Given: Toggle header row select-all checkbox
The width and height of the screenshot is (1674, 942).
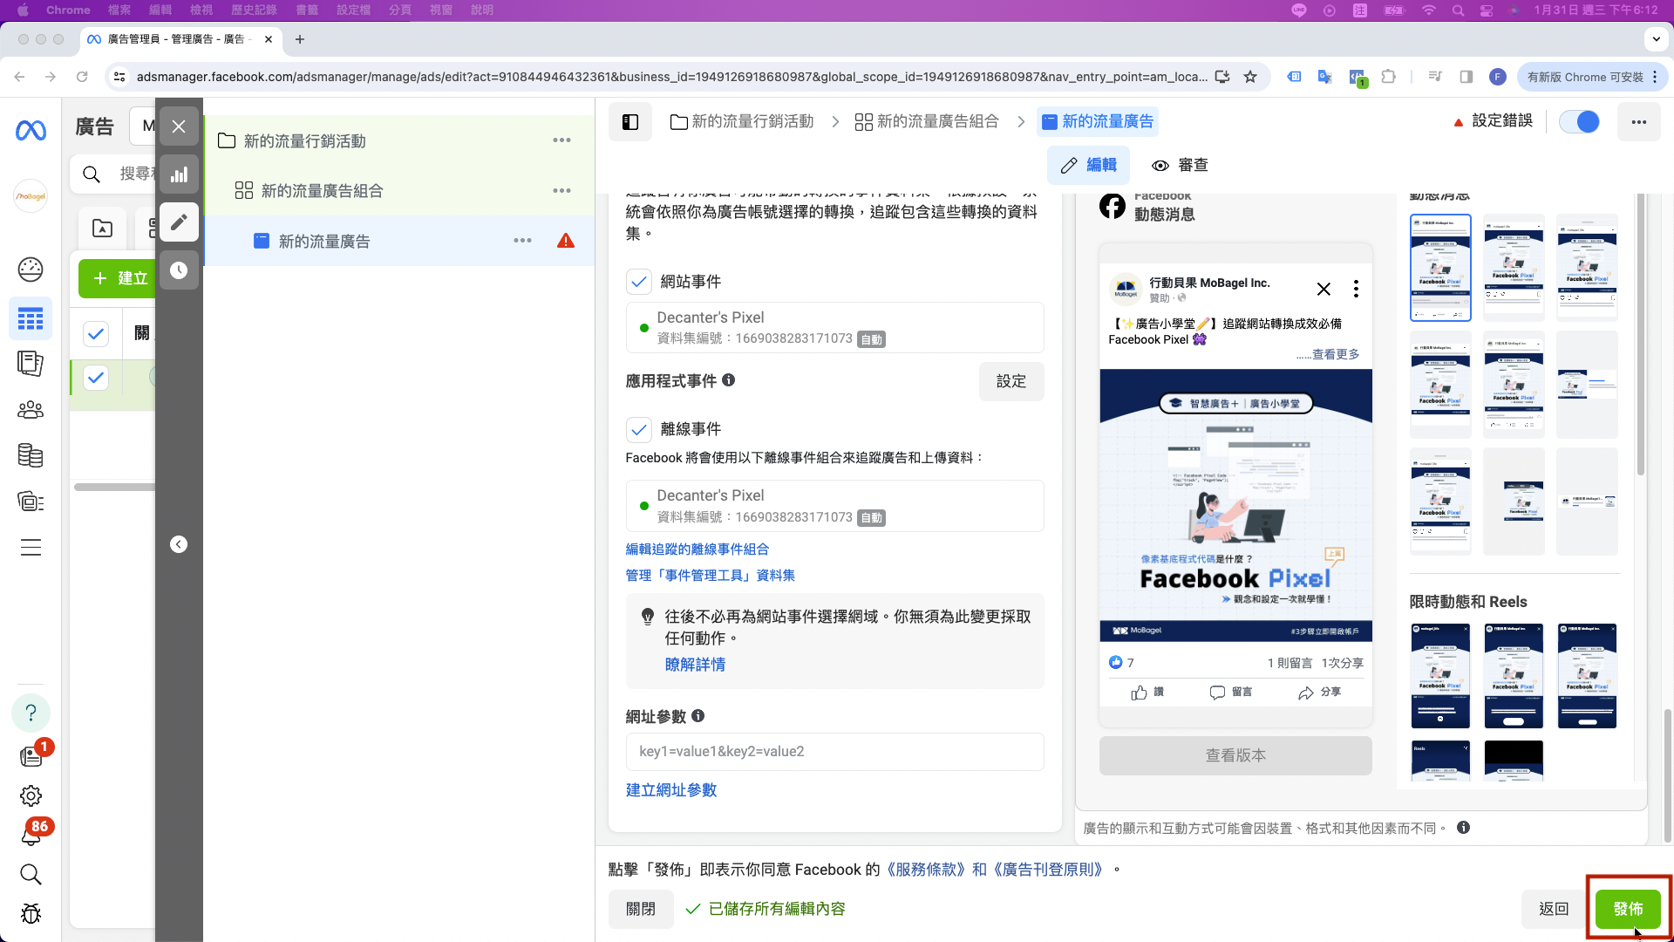Looking at the screenshot, I should [x=96, y=333].
